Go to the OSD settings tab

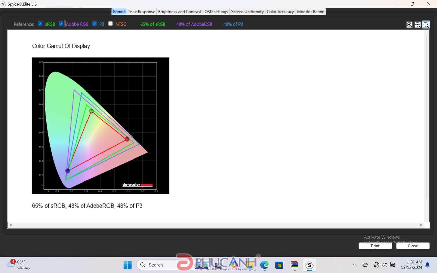pos(216,12)
